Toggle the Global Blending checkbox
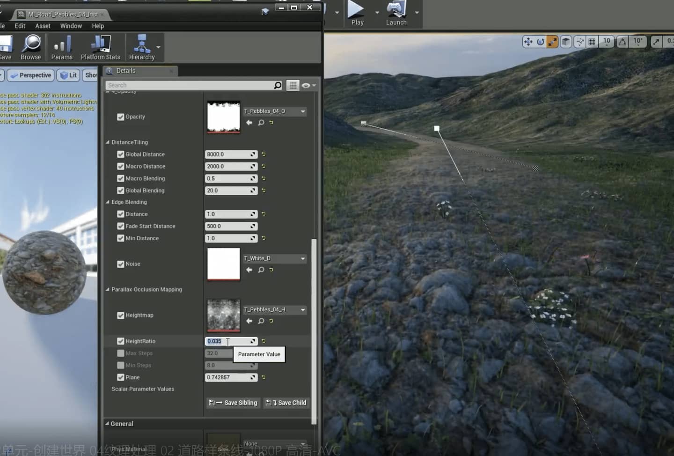The width and height of the screenshot is (674, 456). click(121, 191)
